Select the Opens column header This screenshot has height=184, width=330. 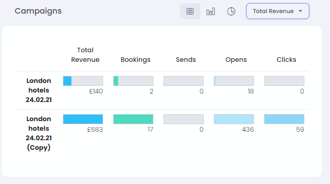pyautogui.click(x=236, y=60)
